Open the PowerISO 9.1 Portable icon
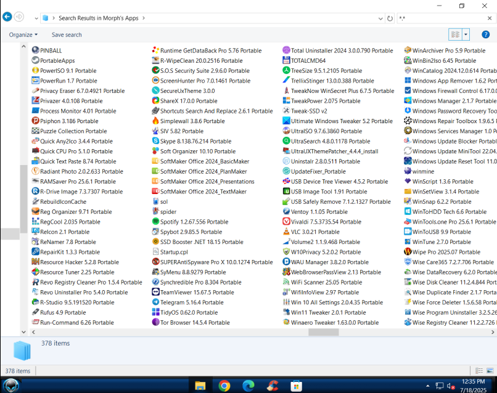 pos(35,70)
